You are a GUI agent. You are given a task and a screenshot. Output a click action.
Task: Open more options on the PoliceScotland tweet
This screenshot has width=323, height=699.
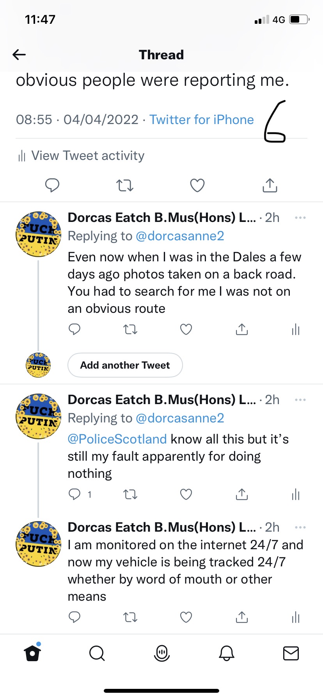(x=300, y=400)
